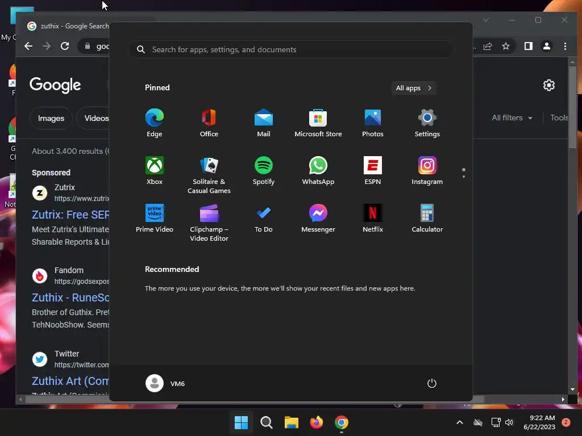582x436 pixels.
Task: Open the Calculator app
Action: [x=427, y=219]
